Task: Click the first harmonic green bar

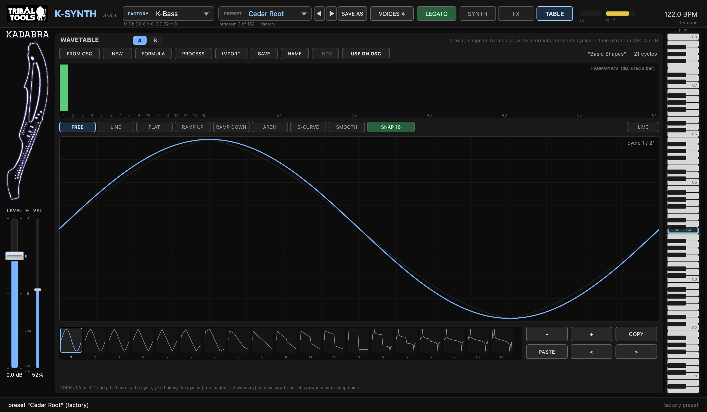Action: 64,88
